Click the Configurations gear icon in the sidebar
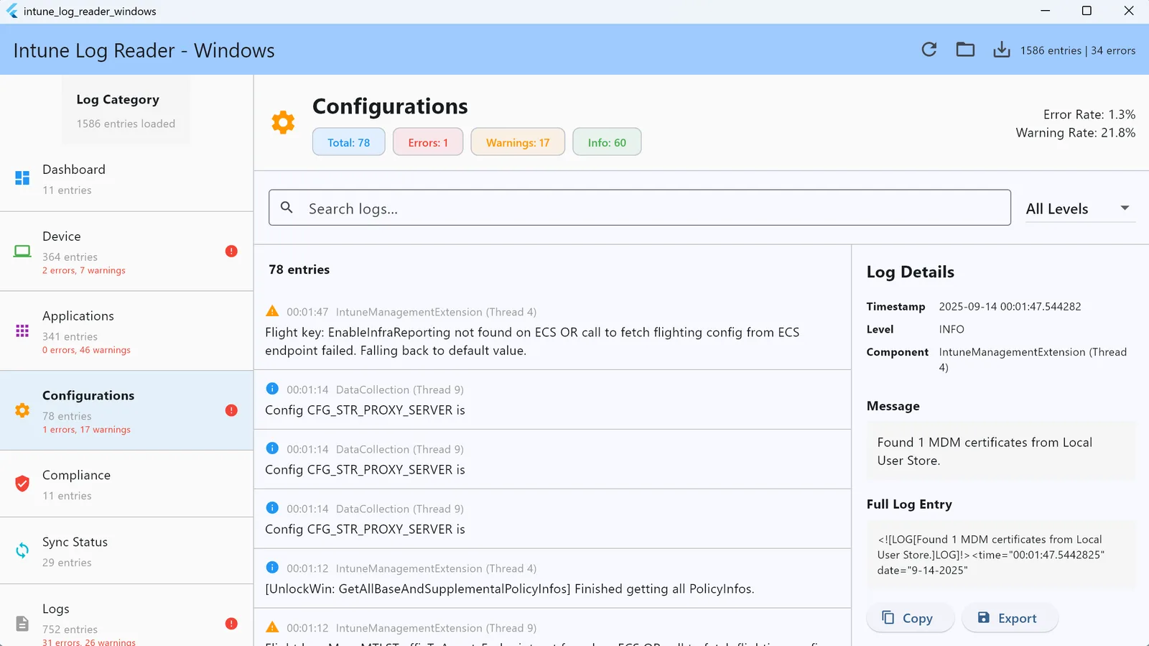The width and height of the screenshot is (1149, 646). (x=22, y=410)
